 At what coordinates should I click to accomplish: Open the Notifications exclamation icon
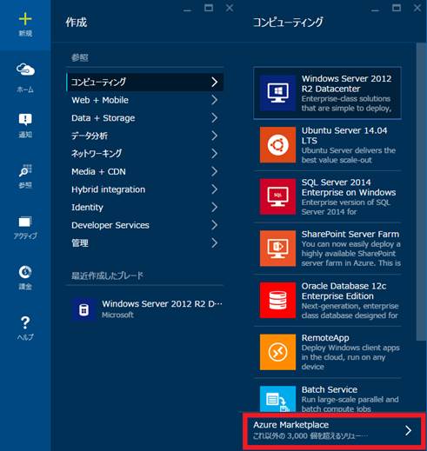point(25,119)
